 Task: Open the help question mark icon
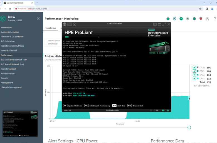point(215,19)
